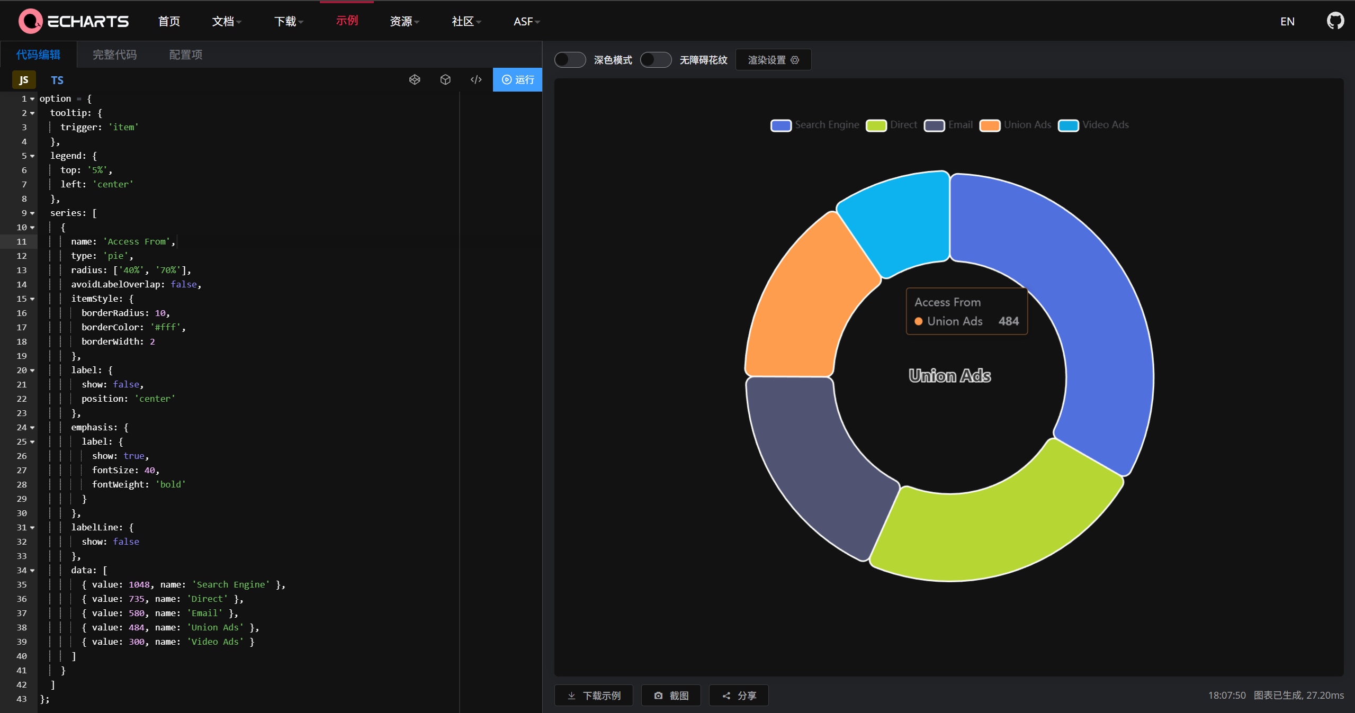Screen dimensions: 1355x713
Task: Click the Video Ads legend color swatch
Action: pyautogui.click(x=1068, y=125)
